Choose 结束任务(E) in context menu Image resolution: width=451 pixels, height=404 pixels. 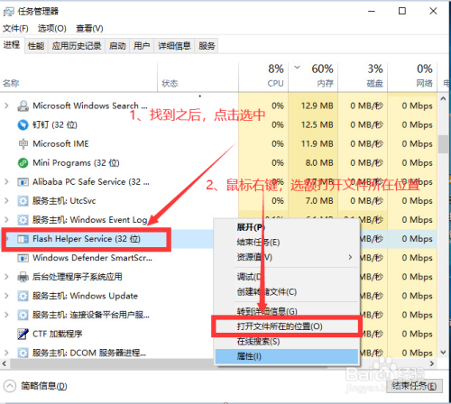[287, 243]
